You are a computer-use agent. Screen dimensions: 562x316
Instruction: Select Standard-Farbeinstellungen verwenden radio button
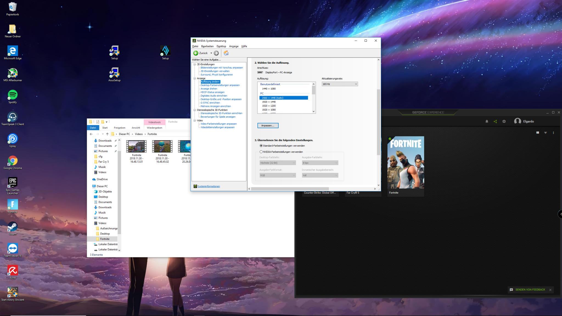pyautogui.click(x=261, y=146)
